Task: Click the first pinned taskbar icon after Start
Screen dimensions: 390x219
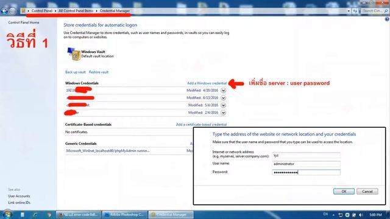Action: point(23,215)
